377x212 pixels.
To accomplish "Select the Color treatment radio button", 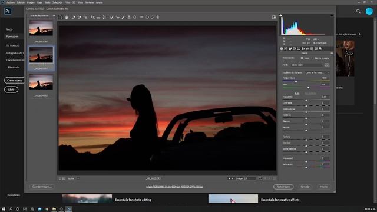I will tap(302, 58).
